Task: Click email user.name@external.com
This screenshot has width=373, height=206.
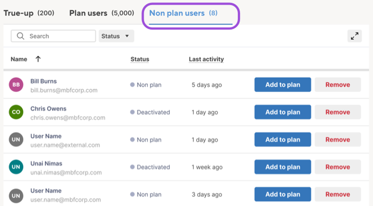Action: pyautogui.click(x=65, y=145)
